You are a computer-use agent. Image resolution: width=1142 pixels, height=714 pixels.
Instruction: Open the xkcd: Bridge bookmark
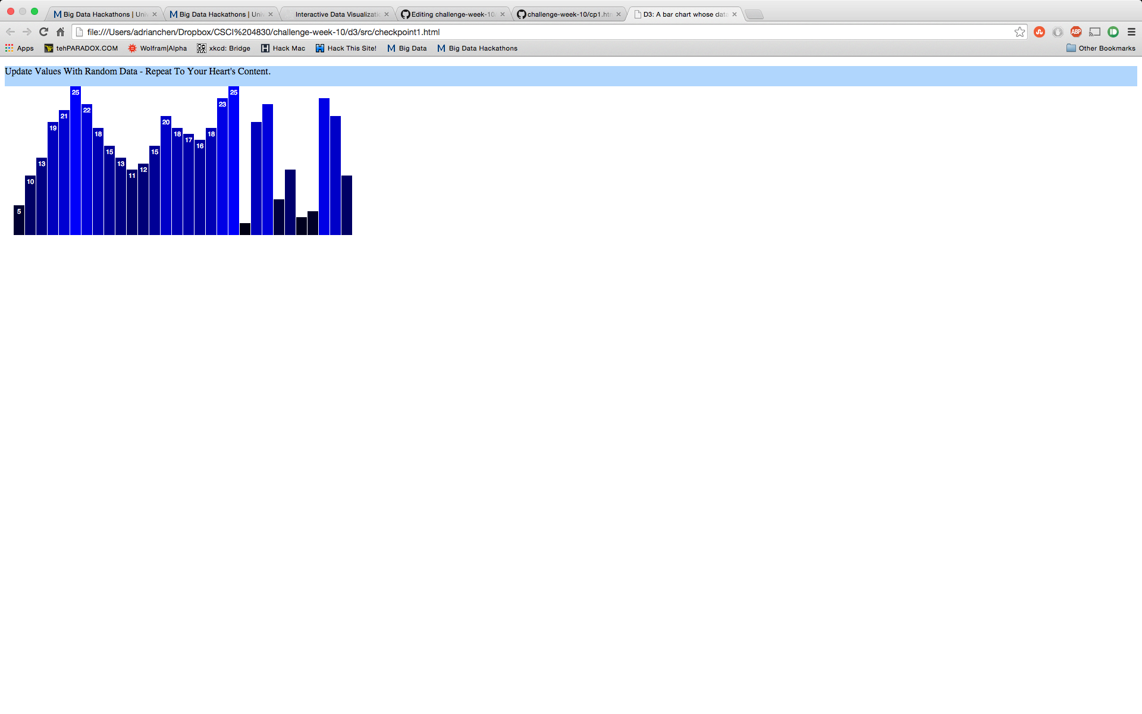click(224, 48)
